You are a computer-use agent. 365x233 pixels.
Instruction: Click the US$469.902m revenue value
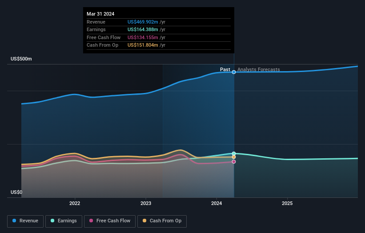tap(143, 22)
